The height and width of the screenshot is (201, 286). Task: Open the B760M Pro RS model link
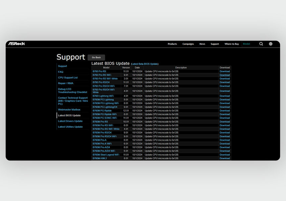tap(100, 122)
